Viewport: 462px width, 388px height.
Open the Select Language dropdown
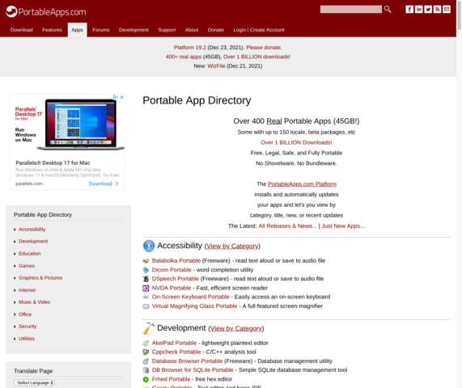(x=35, y=382)
